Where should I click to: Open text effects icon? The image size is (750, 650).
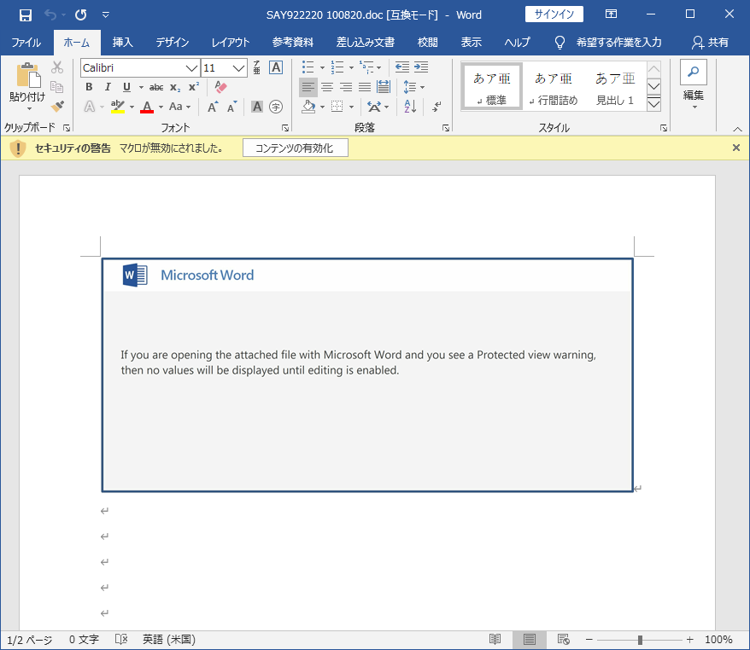90,107
